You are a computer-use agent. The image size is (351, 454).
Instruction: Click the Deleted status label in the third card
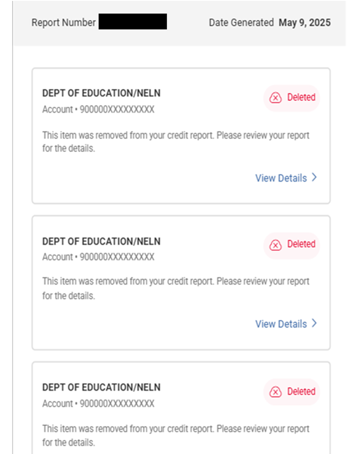coord(301,392)
